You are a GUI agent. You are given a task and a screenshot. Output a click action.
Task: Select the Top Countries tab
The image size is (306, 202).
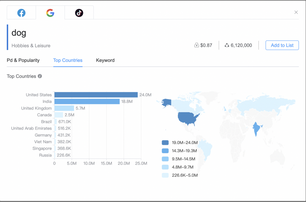click(x=68, y=60)
